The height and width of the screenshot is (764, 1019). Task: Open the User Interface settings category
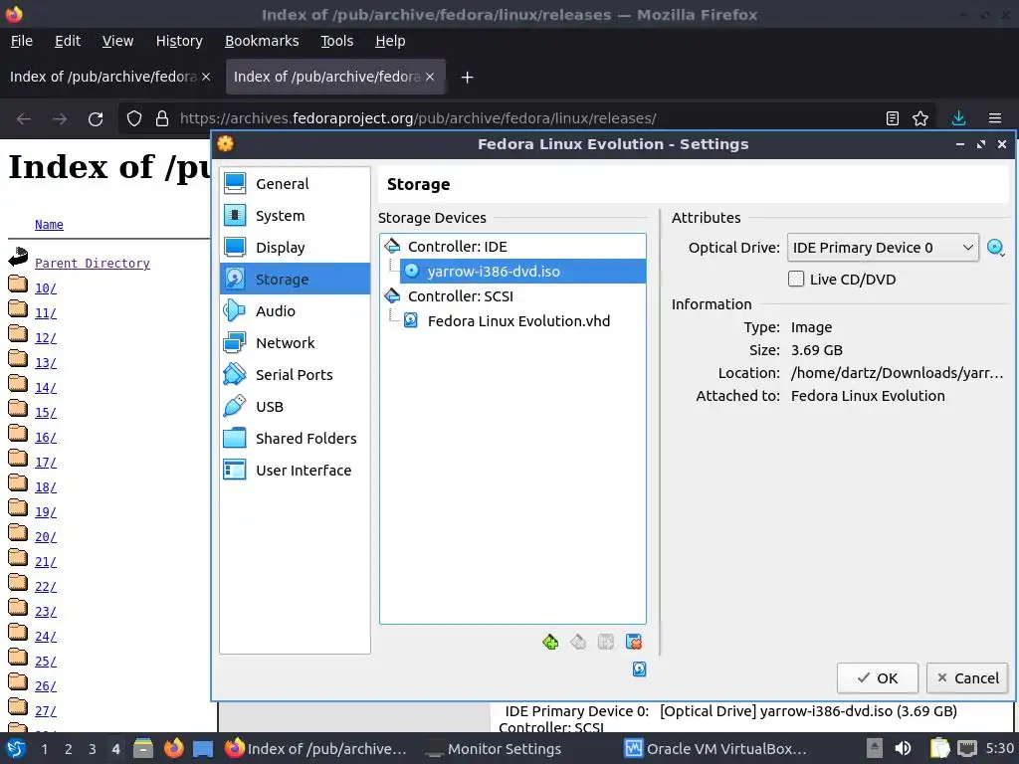tap(295, 471)
